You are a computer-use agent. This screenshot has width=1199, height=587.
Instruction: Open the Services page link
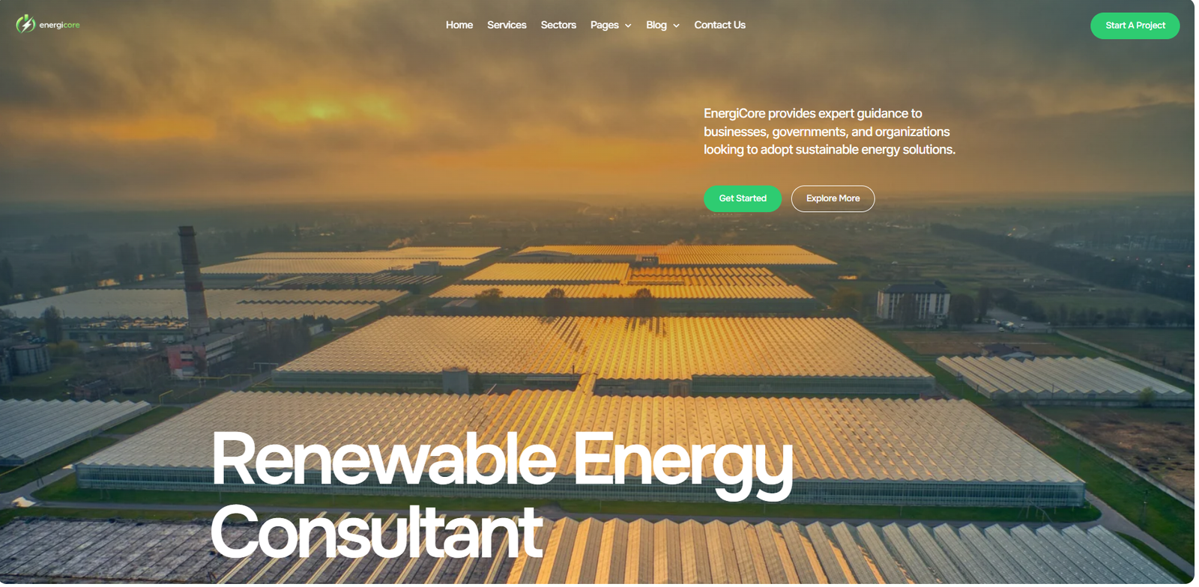(x=507, y=25)
